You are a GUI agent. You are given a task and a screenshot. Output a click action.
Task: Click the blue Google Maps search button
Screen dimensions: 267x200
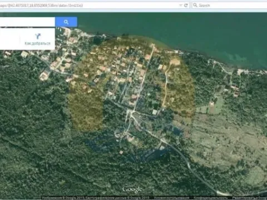(x=66, y=22)
